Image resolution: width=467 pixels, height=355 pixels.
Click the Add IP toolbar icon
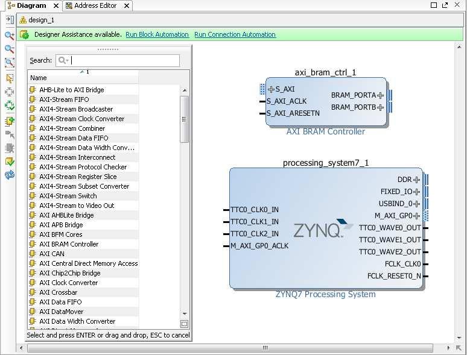tap(10, 121)
